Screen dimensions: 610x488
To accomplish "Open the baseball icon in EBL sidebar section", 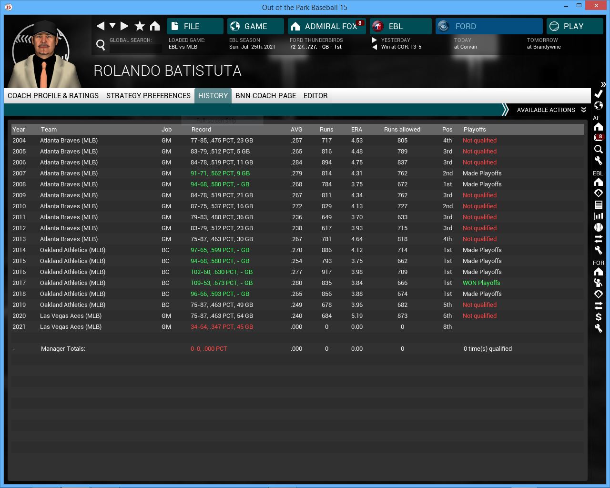I will click(599, 228).
